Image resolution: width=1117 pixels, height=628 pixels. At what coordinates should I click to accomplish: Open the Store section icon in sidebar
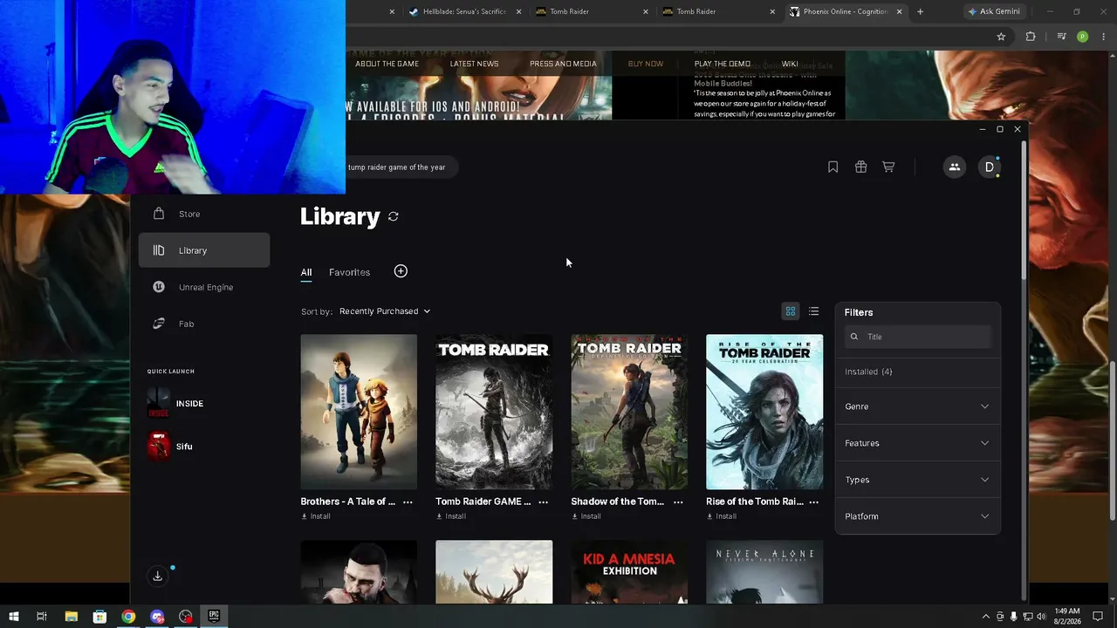(x=159, y=214)
